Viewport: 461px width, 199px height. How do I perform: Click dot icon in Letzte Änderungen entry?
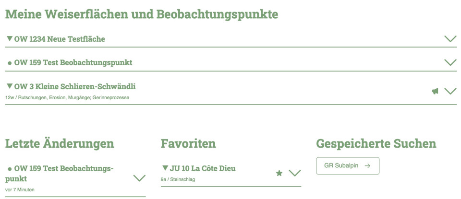pyautogui.click(x=10, y=169)
